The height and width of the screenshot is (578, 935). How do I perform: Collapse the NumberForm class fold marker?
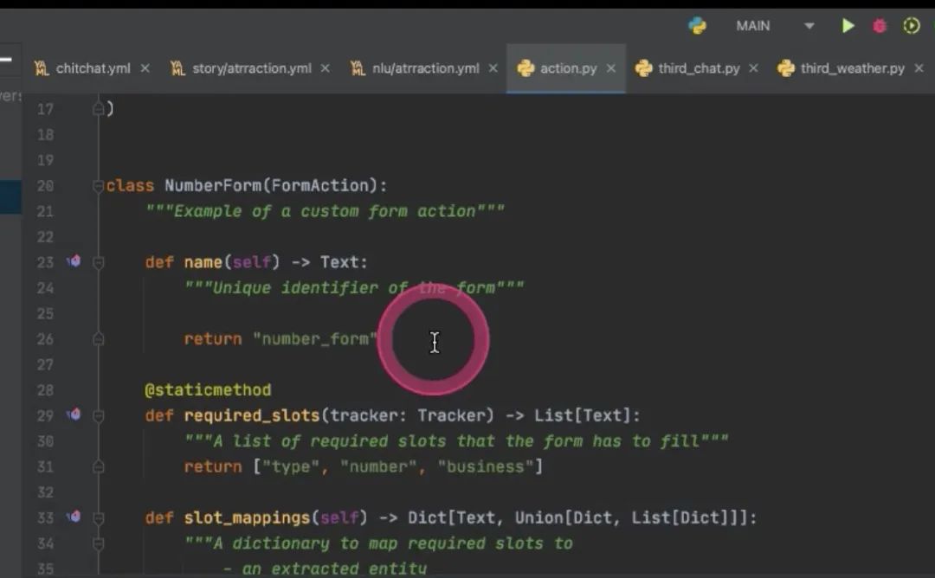[99, 186]
